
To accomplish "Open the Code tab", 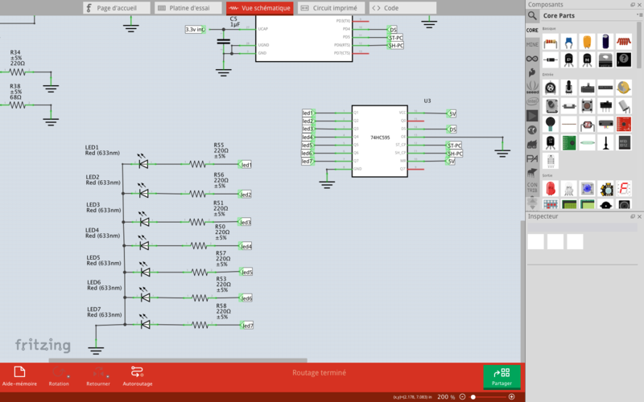I will click(x=386, y=7).
